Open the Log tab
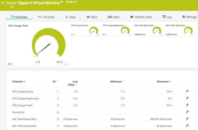This screenshot has width=198, height=130. [167, 17]
